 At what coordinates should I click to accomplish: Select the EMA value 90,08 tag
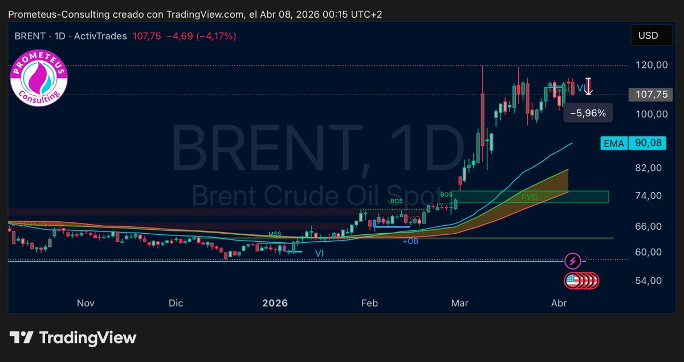(648, 143)
